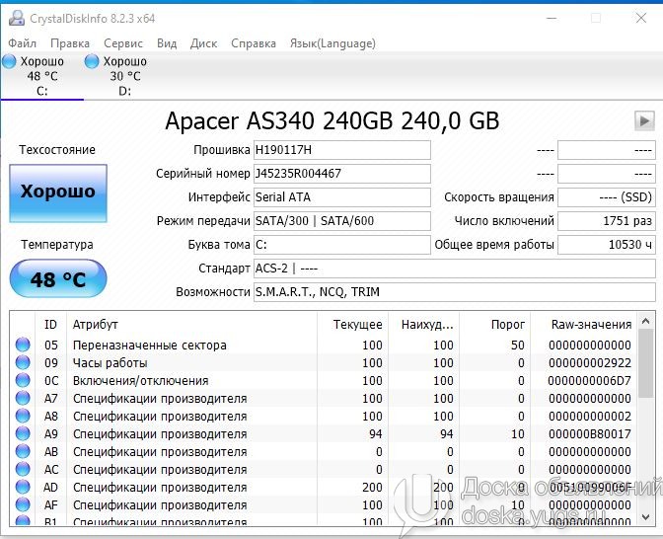Click the scroll down arrow of attribute list
The height and width of the screenshot is (539, 663).
[645, 517]
